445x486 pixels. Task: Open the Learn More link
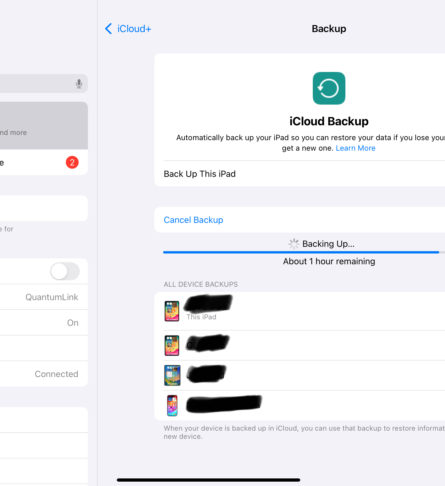click(356, 148)
